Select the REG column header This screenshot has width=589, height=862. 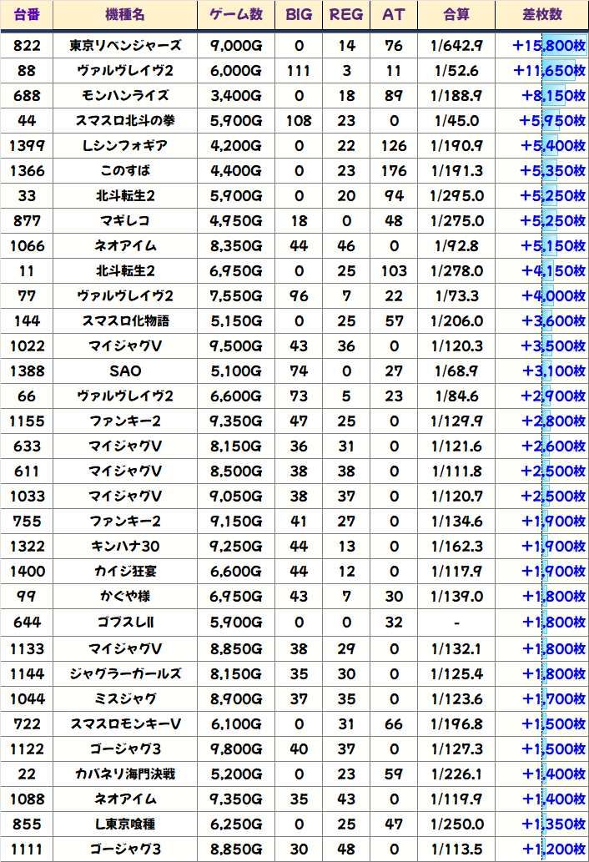pos(346,15)
